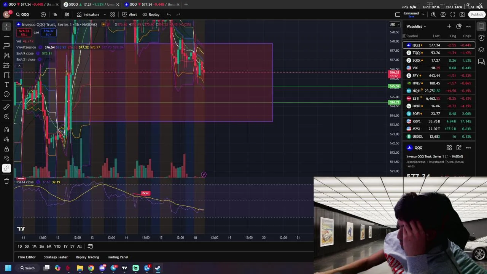Open Google Chrome from the taskbar
The image size is (487, 274).
[91, 268]
